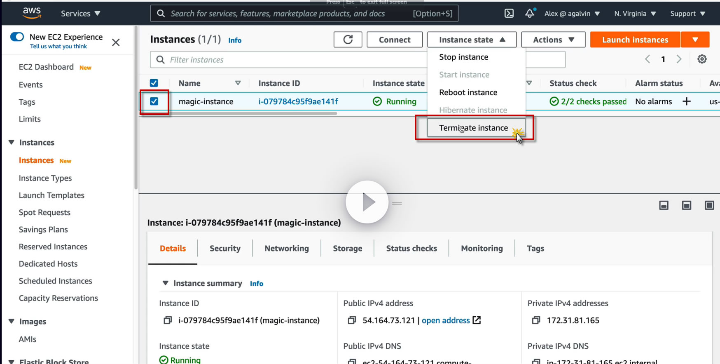Open Reserved Instances in sidebar

[53, 247]
